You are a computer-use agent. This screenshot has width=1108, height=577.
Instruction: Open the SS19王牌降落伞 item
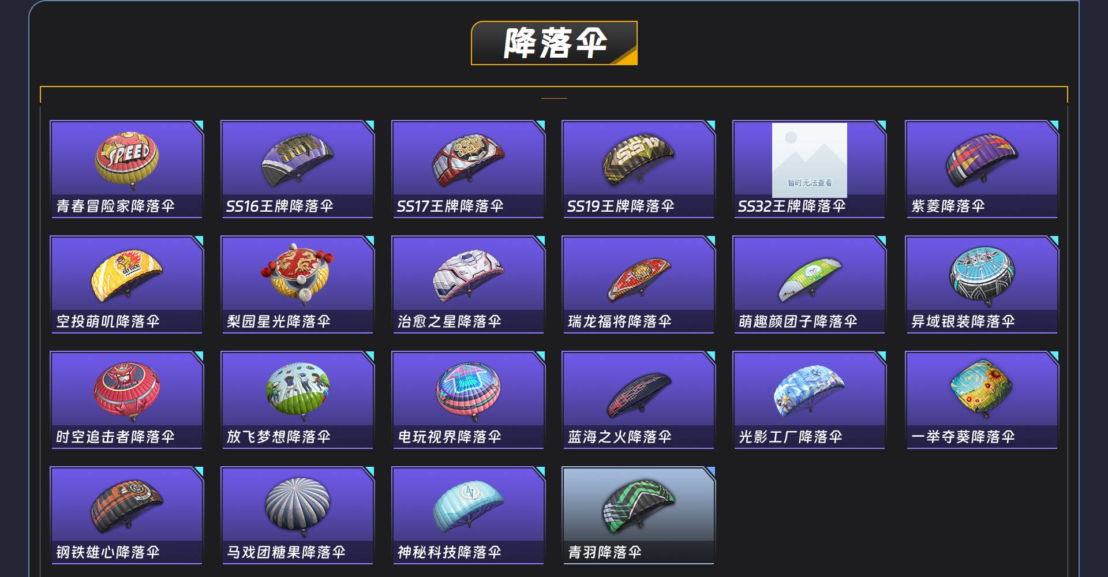(638, 169)
